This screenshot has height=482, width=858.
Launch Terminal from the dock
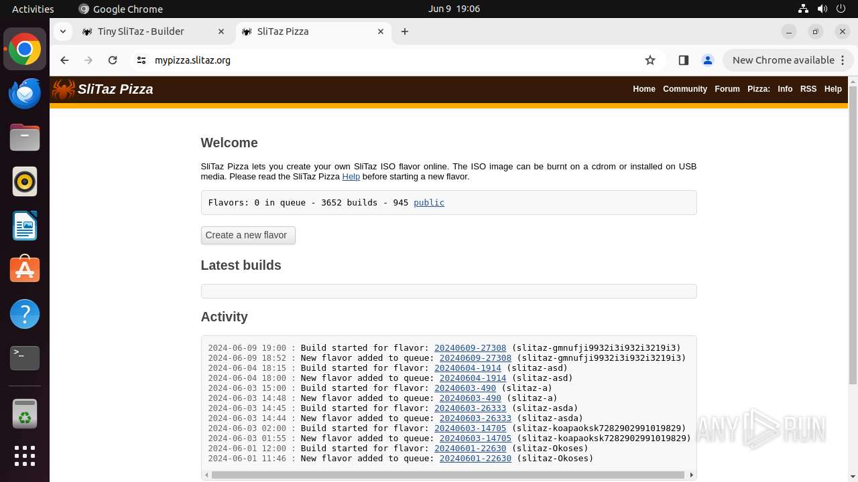click(25, 358)
